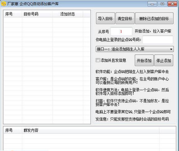Maximize the window
Viewport: 179px width, 151px height.
162,4
